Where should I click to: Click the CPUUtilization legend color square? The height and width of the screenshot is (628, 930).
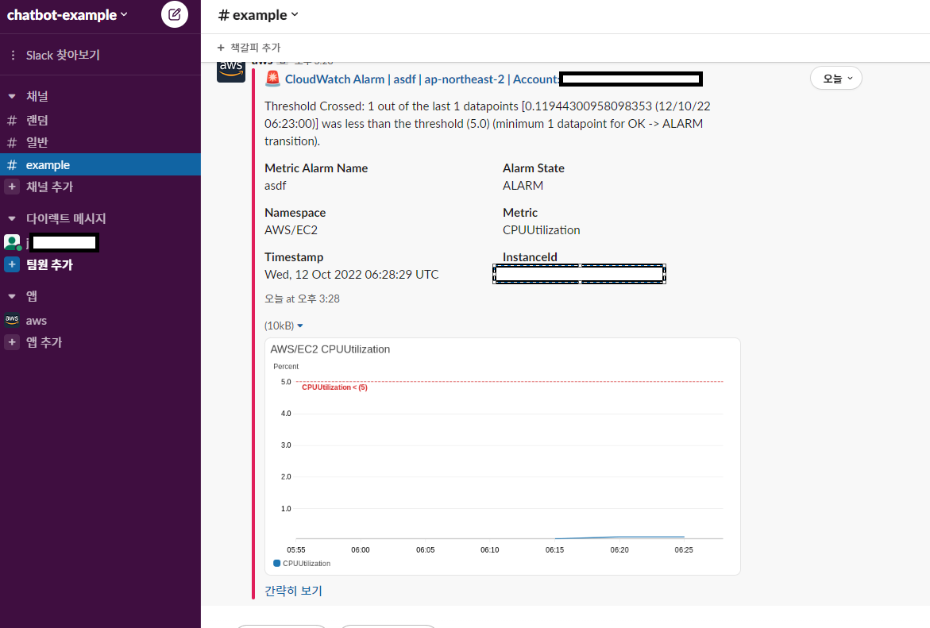[x=276, y=564]
